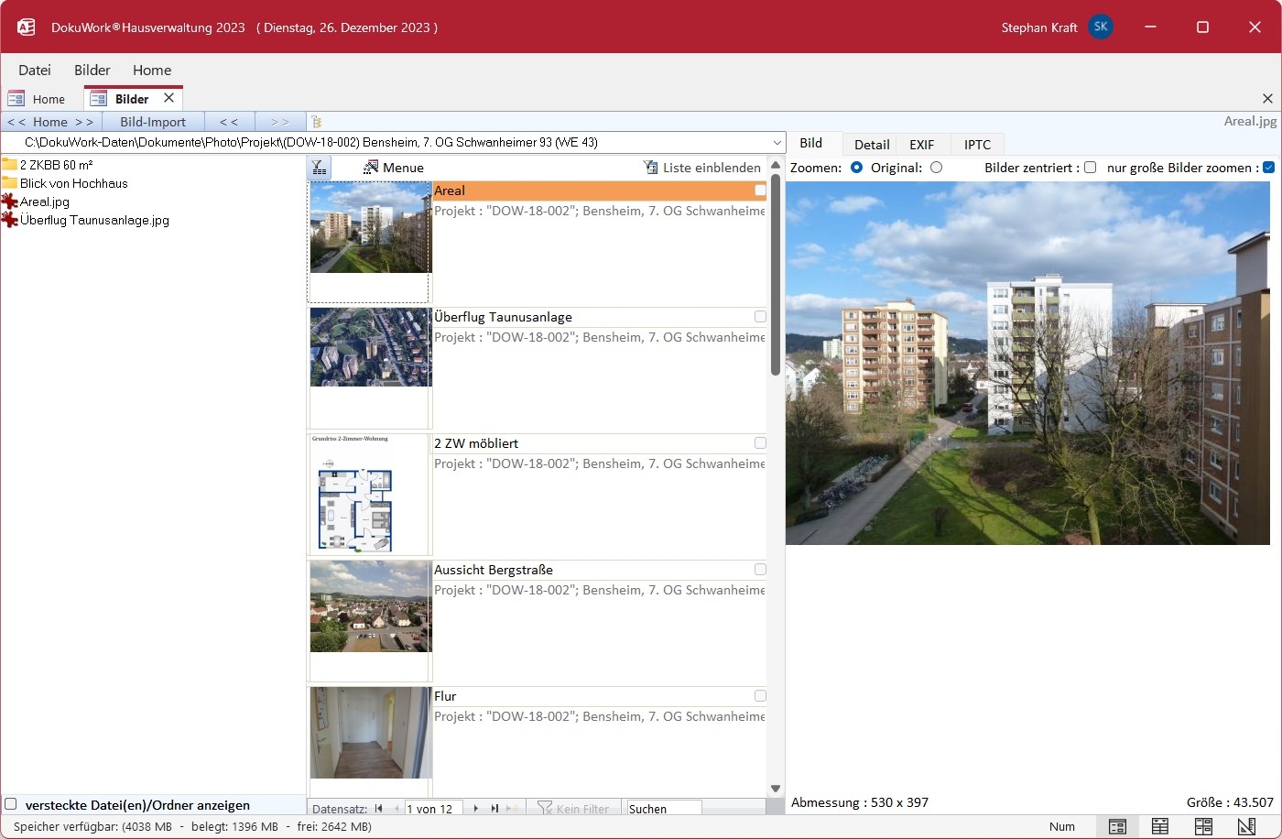Click the scrollbar down arrow of image list
Image resolution: width=1282 pixels, height=839 pixels.
click(x=776, y=789)
